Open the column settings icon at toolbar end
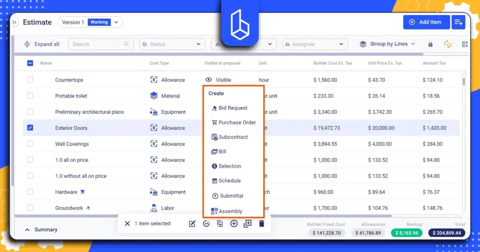The image size is (480, 252). pos(465,44)
